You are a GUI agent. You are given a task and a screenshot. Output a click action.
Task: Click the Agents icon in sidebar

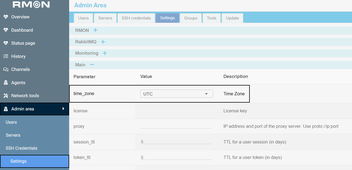pyautogui.click(x=6, y=83)
